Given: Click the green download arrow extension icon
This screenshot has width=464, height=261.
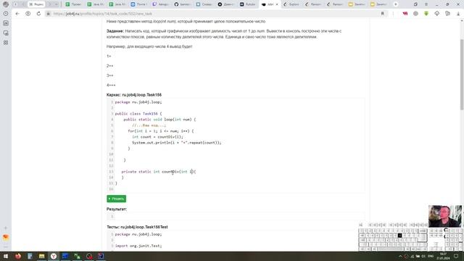Looking at the screenshot, I should click(426, 14).
